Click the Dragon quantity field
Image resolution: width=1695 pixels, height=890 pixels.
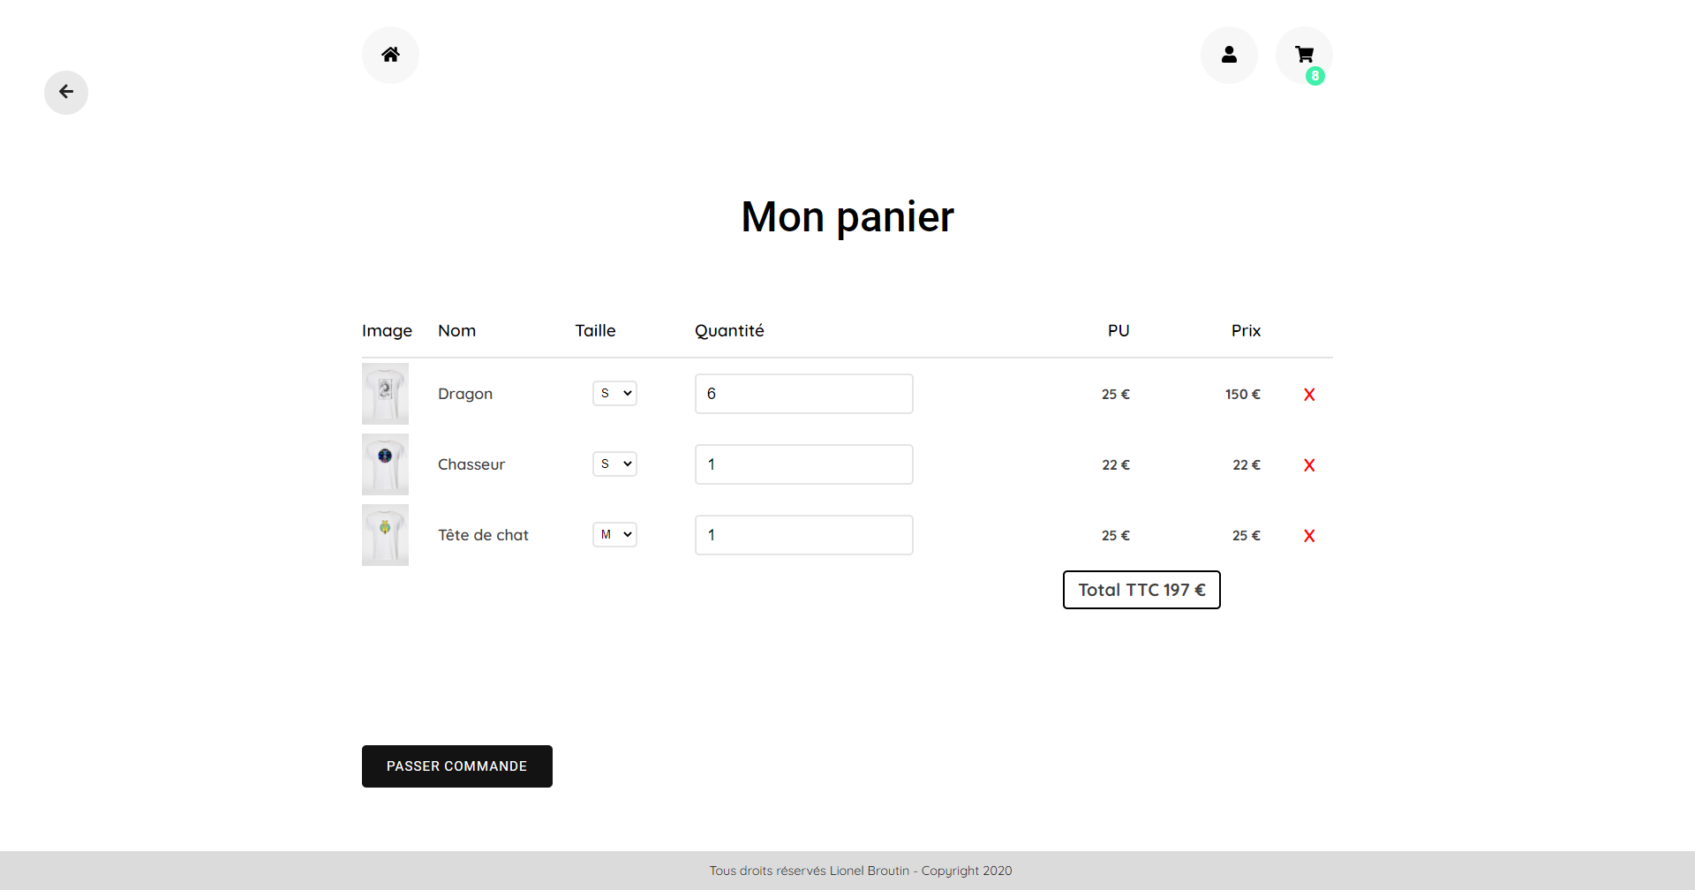click(x=803, y=394)
